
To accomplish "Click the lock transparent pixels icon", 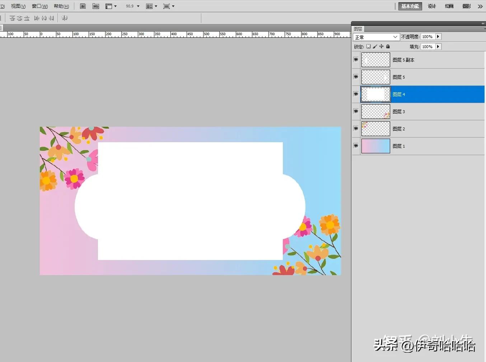I will coord(368,46).
